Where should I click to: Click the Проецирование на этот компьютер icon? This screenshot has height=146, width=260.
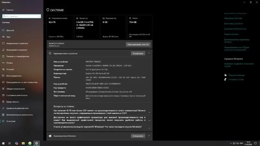pos(3,82)
